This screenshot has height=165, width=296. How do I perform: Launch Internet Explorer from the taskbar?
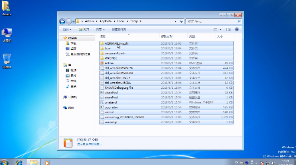click(19, 162)
